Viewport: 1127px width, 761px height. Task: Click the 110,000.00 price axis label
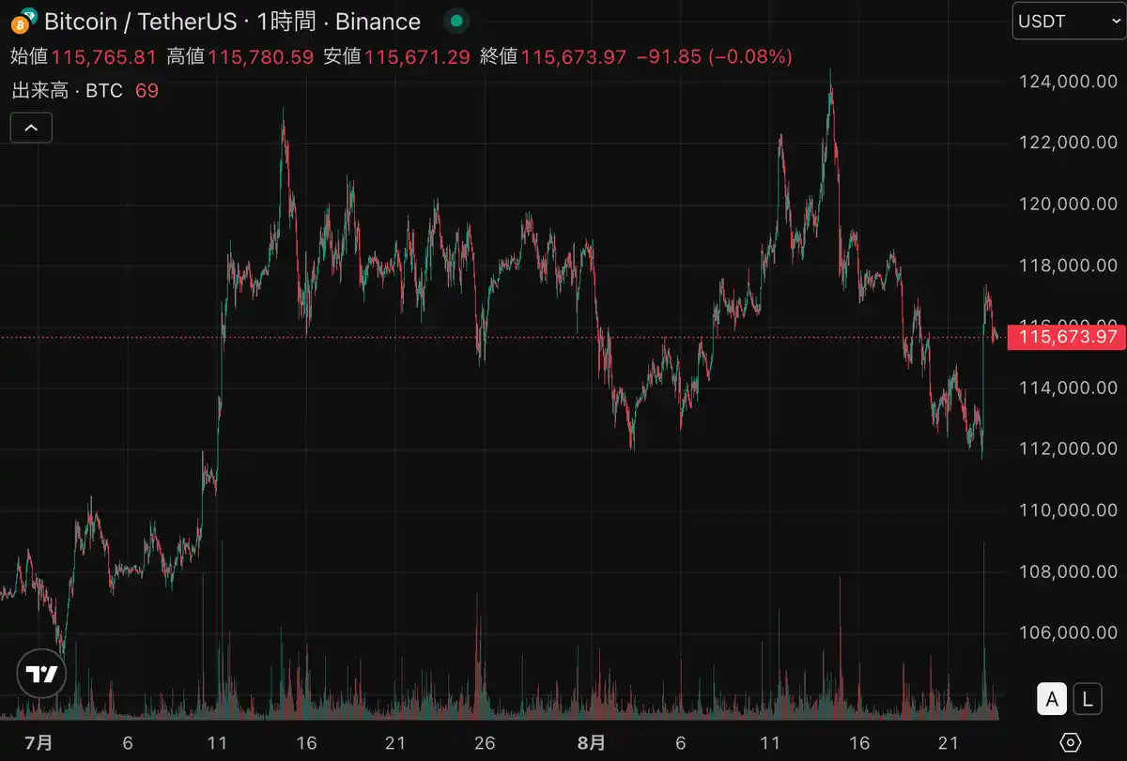[x=1069, y=510]
